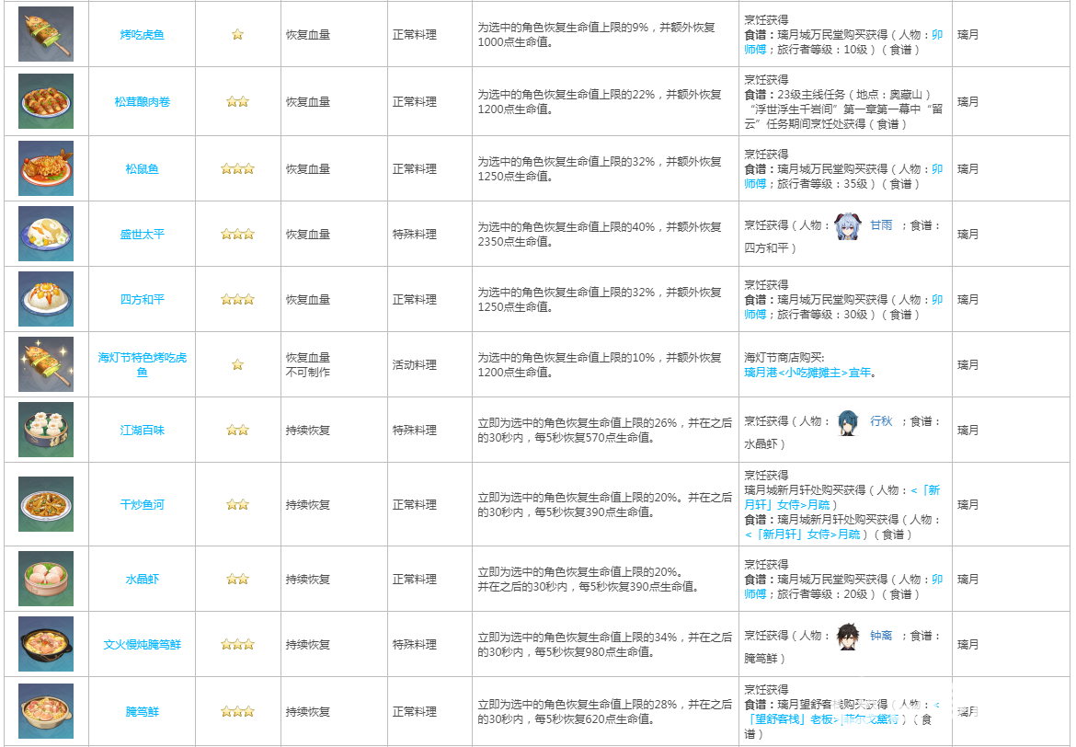The height and width of the screenshot is (747, 1076).
Task: Open the 璃月港<小吃摊摊主>宜年 link
Action: [807, 373]
